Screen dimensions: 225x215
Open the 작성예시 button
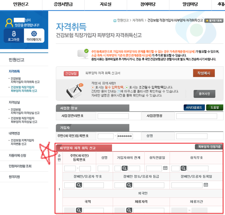(x=203, y=73)
